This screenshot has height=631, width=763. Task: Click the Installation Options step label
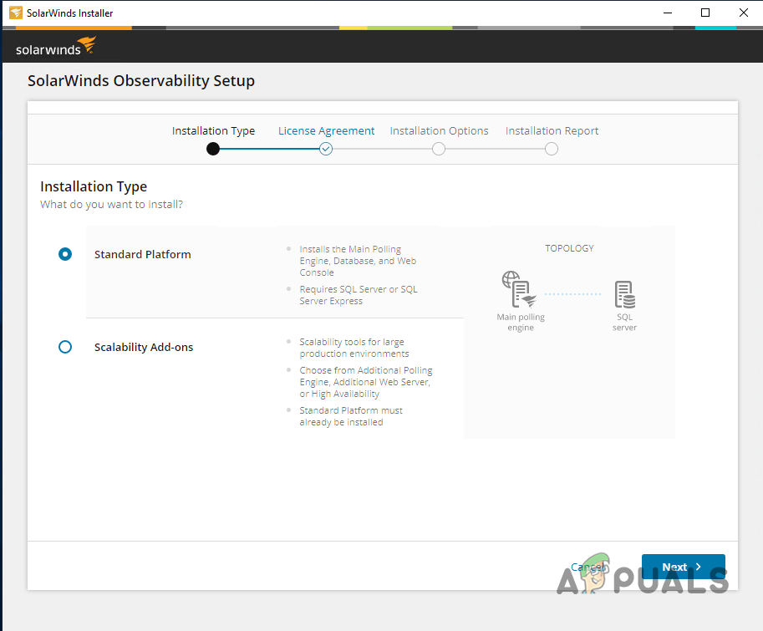click(439, 131)
